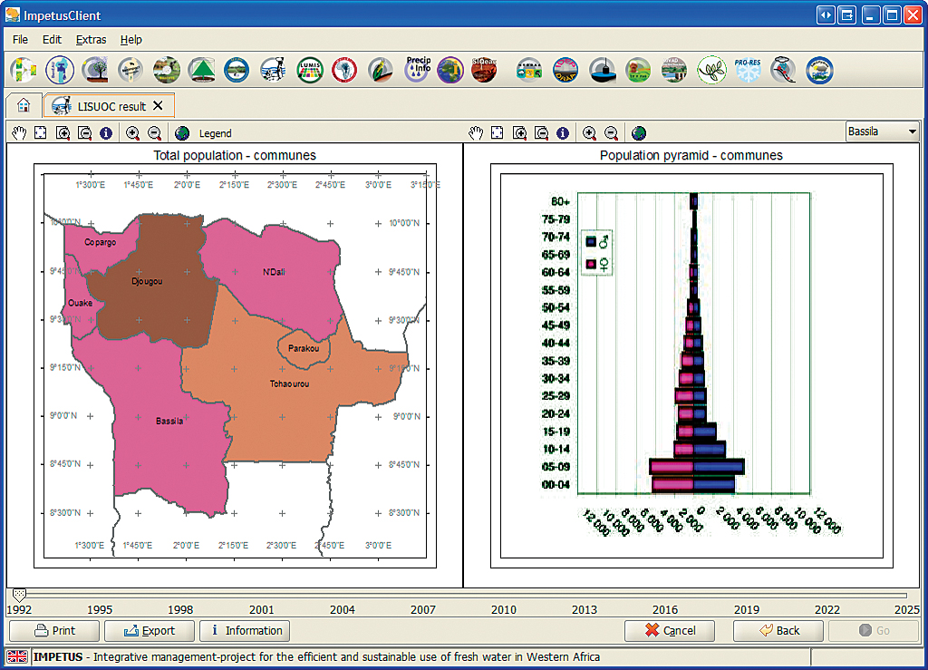928x670 pixels.
Task: Click the red-ringed Africa module icon
Action: tap(344, 70)
